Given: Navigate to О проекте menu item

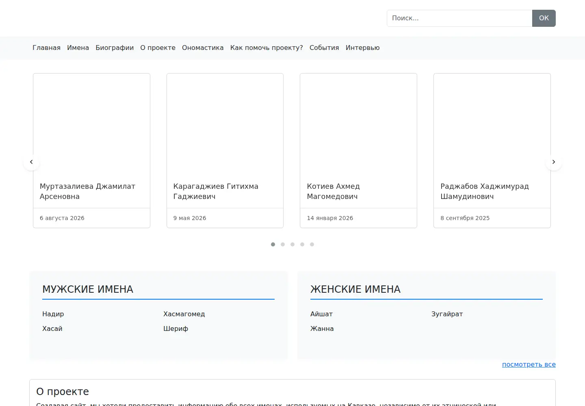Looking at the screenshot, I should click(158, 48).
